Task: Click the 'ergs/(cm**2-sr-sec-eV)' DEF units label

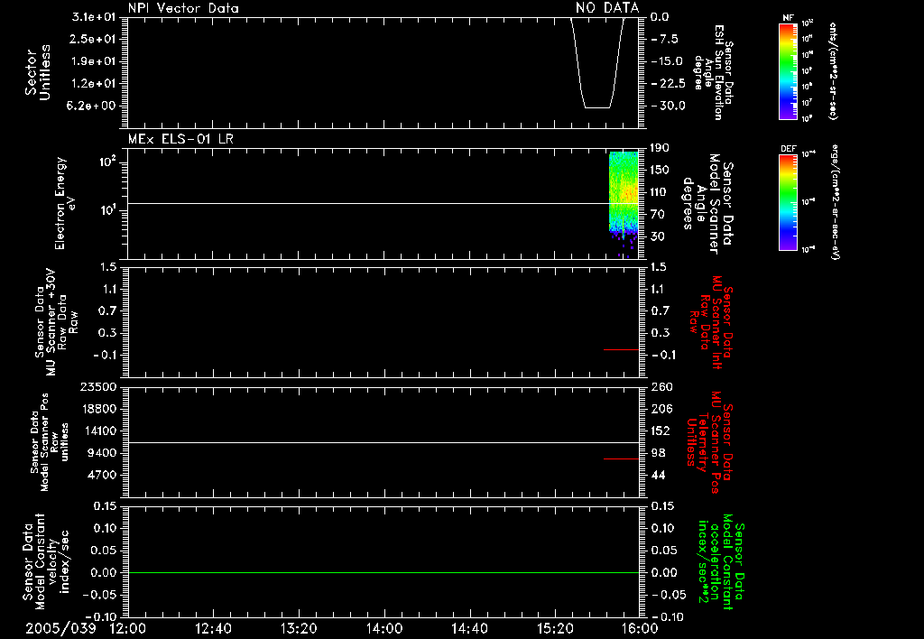Action: click(834, 202)
